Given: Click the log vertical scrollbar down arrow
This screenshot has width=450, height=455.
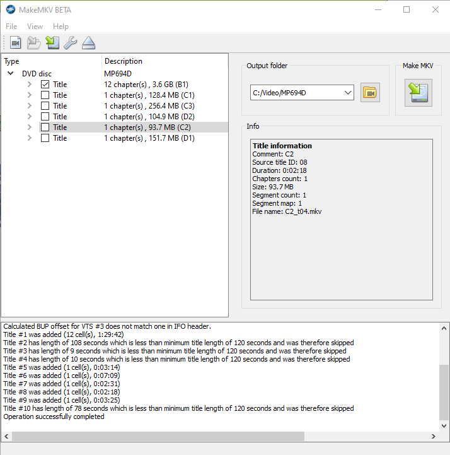Looking at the screenshot, I should click(x=444, y=426).
